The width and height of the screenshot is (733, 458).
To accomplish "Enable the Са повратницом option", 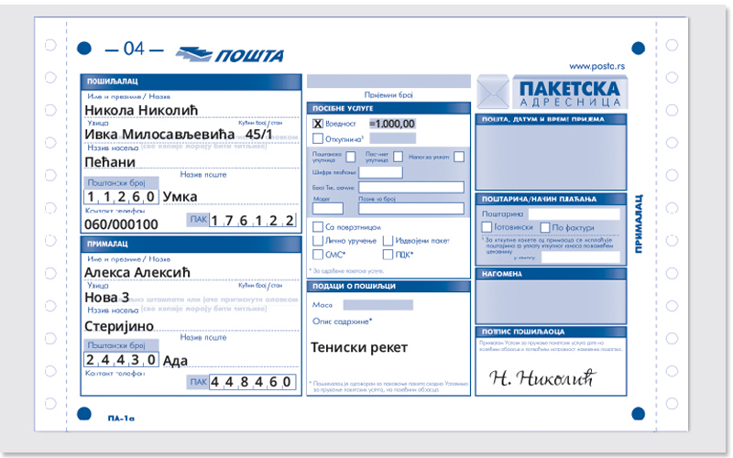I will [317, 227].
